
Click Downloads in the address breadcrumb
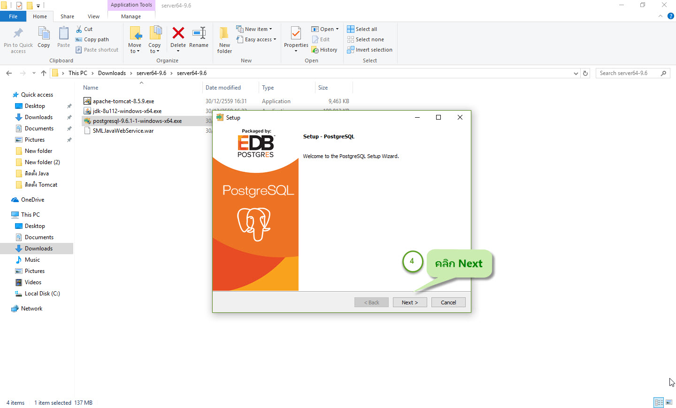pyautogui.click(x=112, y=73)
